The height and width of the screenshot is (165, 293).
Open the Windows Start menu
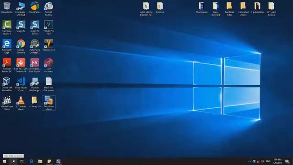pos(4,161)
